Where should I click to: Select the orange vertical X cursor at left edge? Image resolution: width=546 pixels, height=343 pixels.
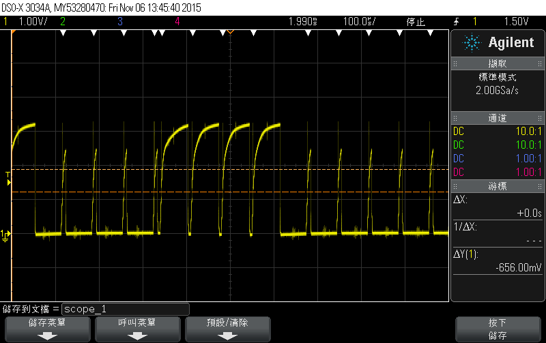(x=12, y=166)
